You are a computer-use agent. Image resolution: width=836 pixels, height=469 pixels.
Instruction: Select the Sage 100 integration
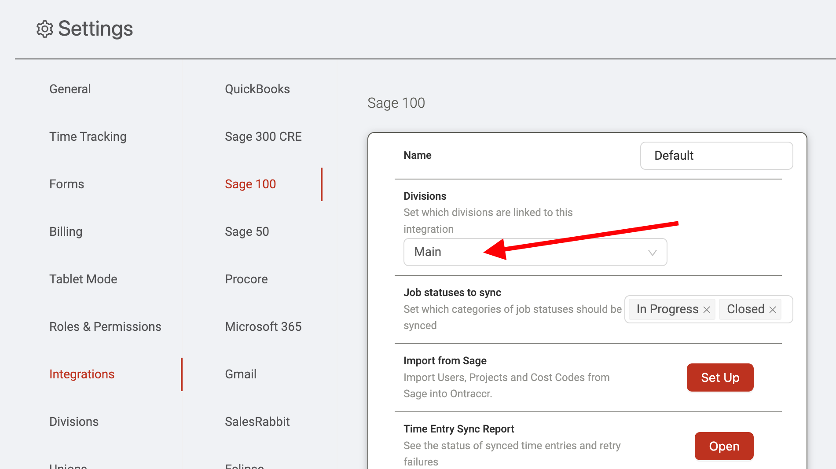pyautogui.click(x=250, y=184)
